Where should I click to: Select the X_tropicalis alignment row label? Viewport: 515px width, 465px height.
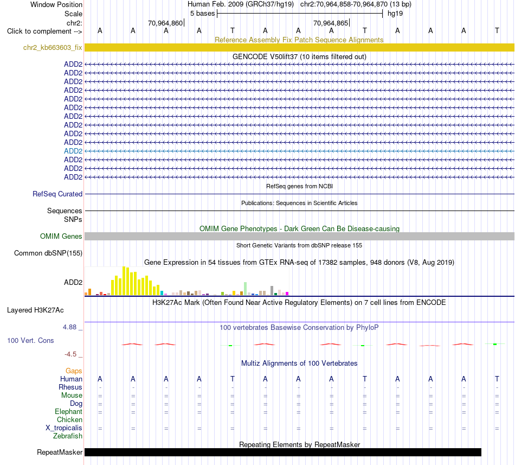(x=64, y=428)
